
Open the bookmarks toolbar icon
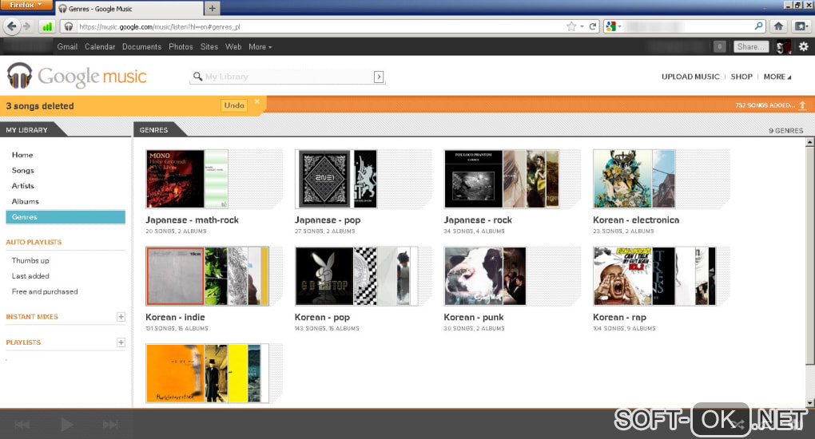[801, 26]
